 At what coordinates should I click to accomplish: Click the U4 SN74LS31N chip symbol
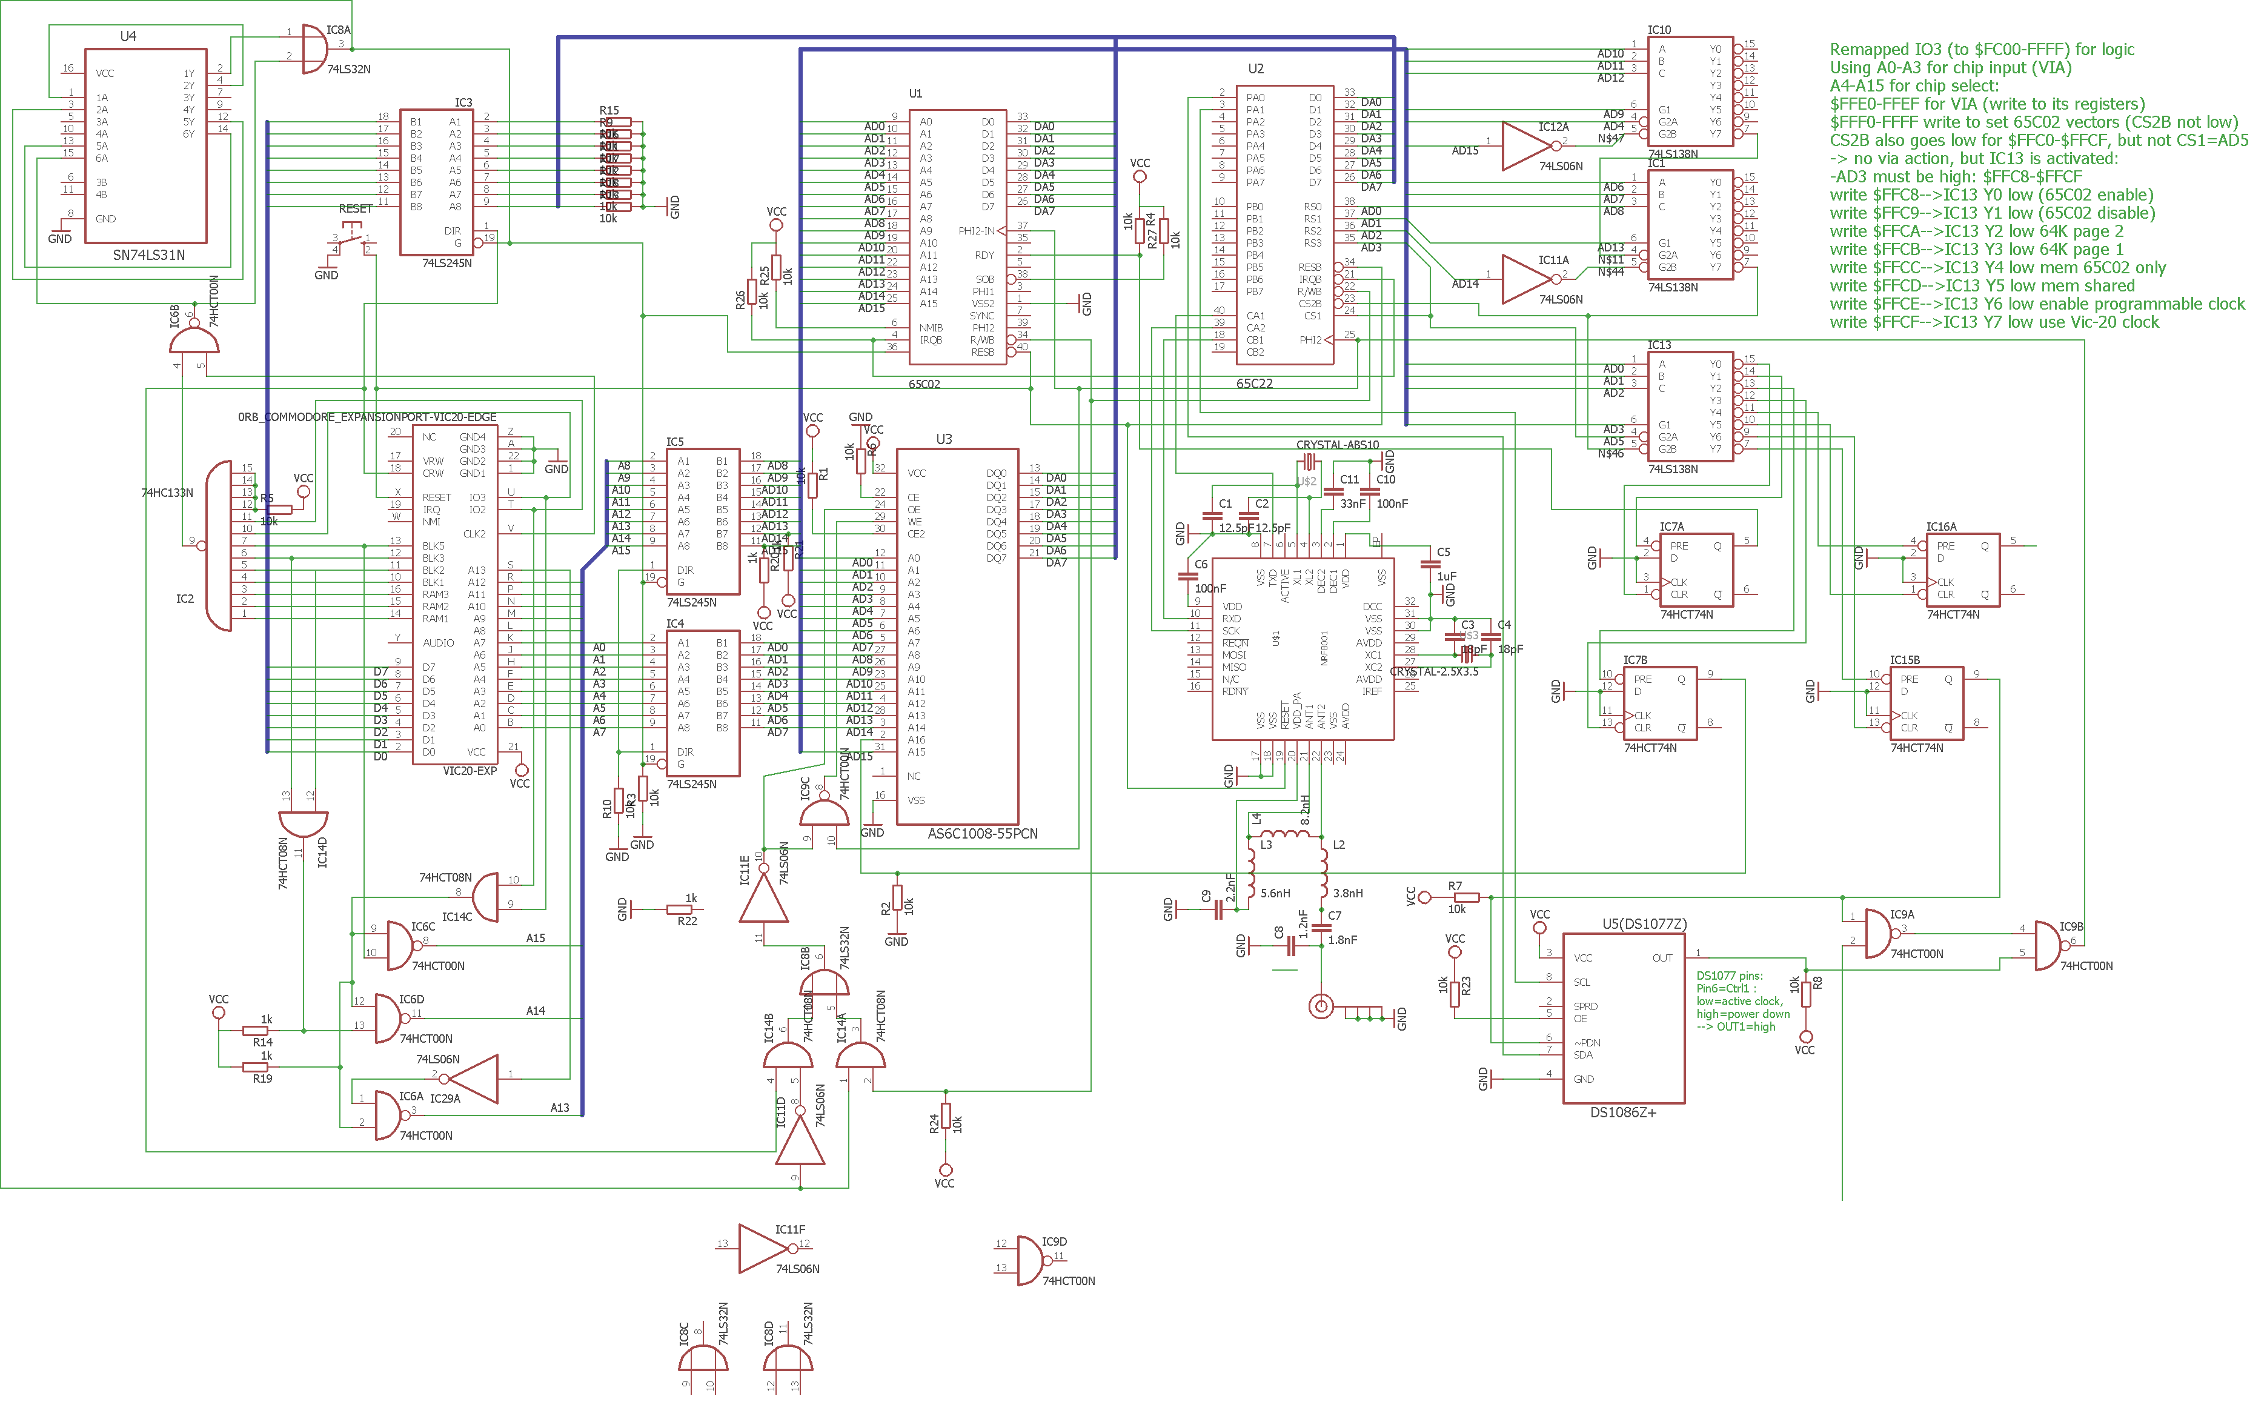(x=145, y=145)
